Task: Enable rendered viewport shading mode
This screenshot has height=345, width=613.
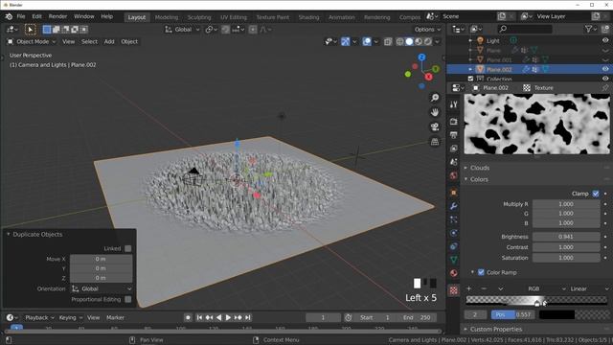Action: click(x=428, y=41)
